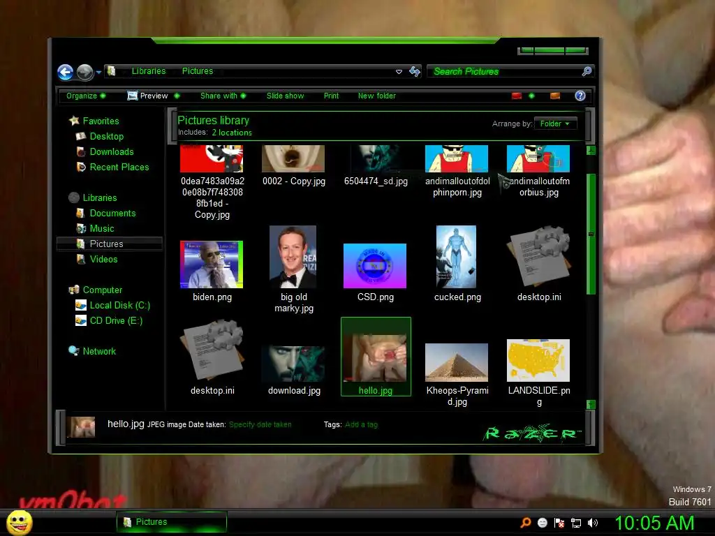This screenshot has width=715, height=536.
Task: Click the Pictures taskbar button
Action: click(x=172, y=522)
